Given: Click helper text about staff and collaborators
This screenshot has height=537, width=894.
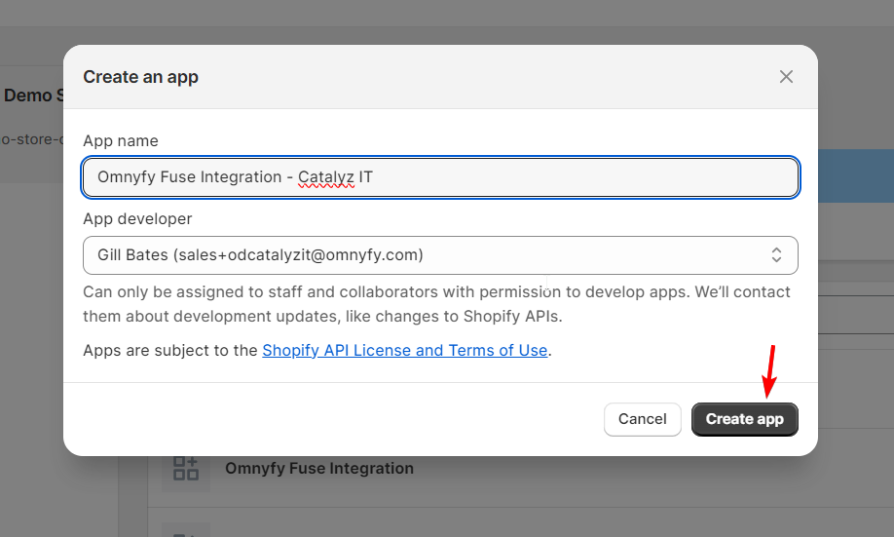Looking at the screenshot, I should point(436,304).
